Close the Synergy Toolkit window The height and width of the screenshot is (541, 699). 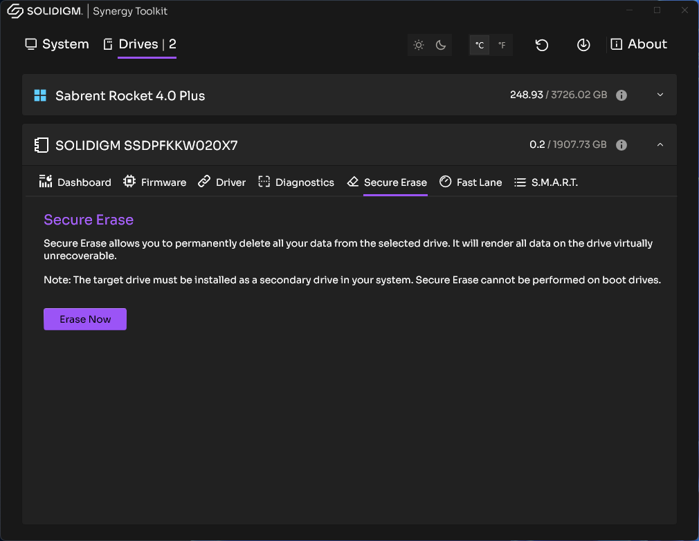click(684, 10)
